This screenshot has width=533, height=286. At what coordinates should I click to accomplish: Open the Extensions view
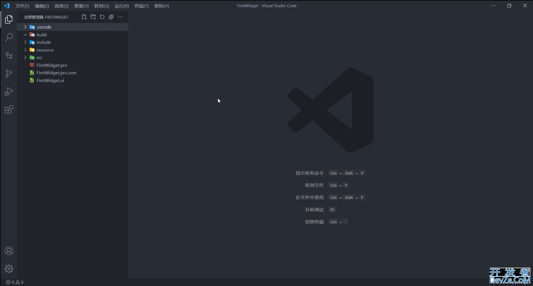(9, 110)
